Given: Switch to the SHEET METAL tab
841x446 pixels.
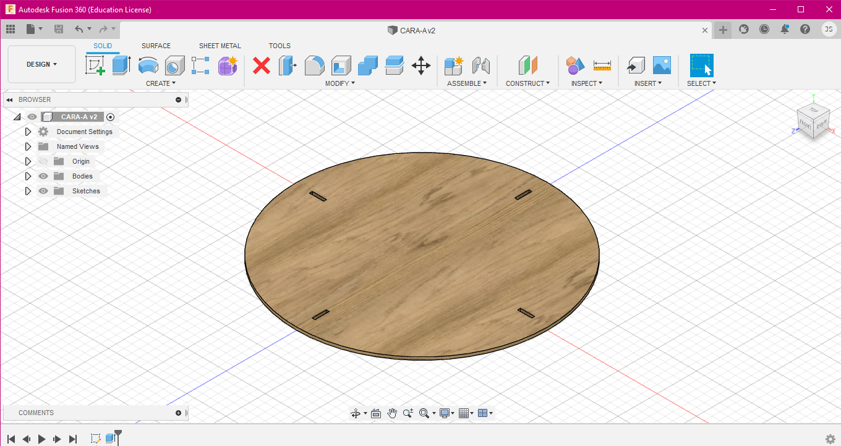Looking at the screenshot, I should [x=220, y=46].
